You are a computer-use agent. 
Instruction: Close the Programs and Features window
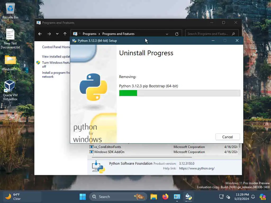point(236,23)
